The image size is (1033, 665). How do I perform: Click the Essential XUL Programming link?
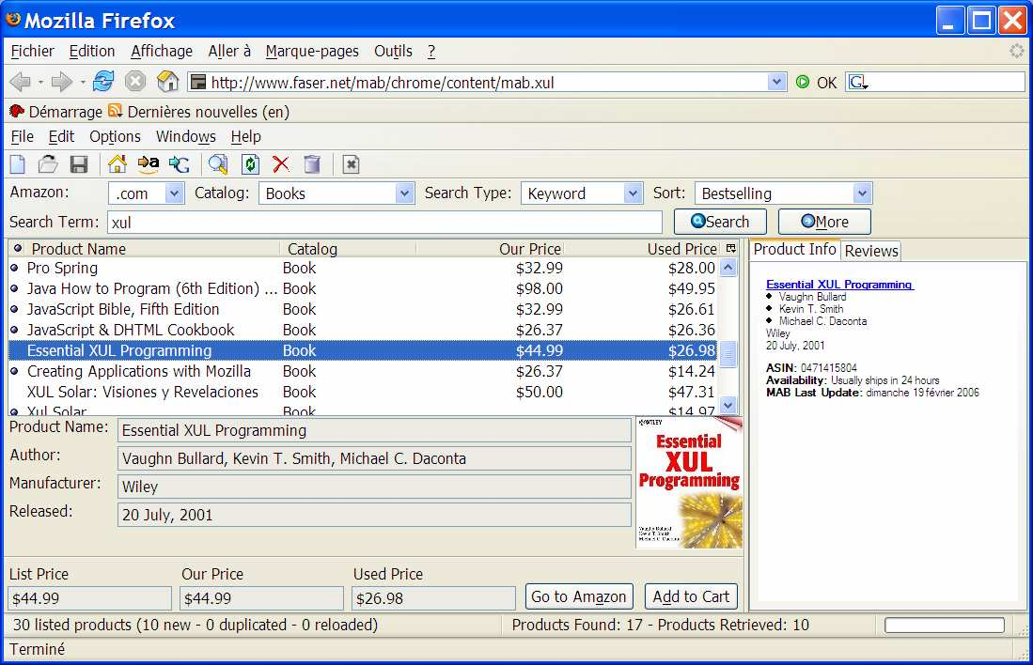tap(838, 284)
